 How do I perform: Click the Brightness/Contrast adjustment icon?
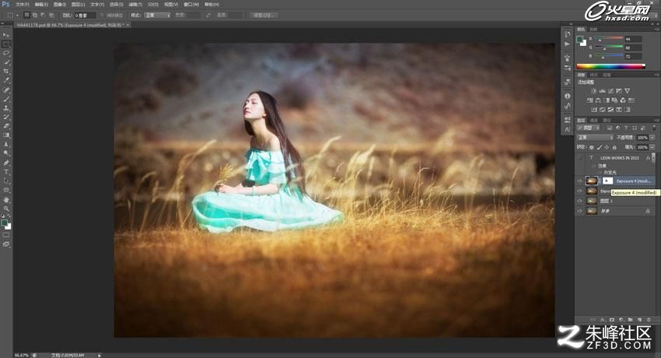point(593,90)
